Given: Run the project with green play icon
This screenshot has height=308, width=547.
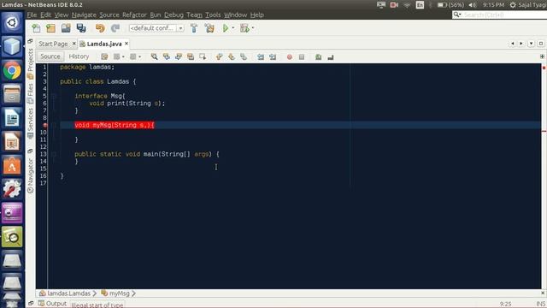Looking at the screenshot, I should (x=226, y=28).
